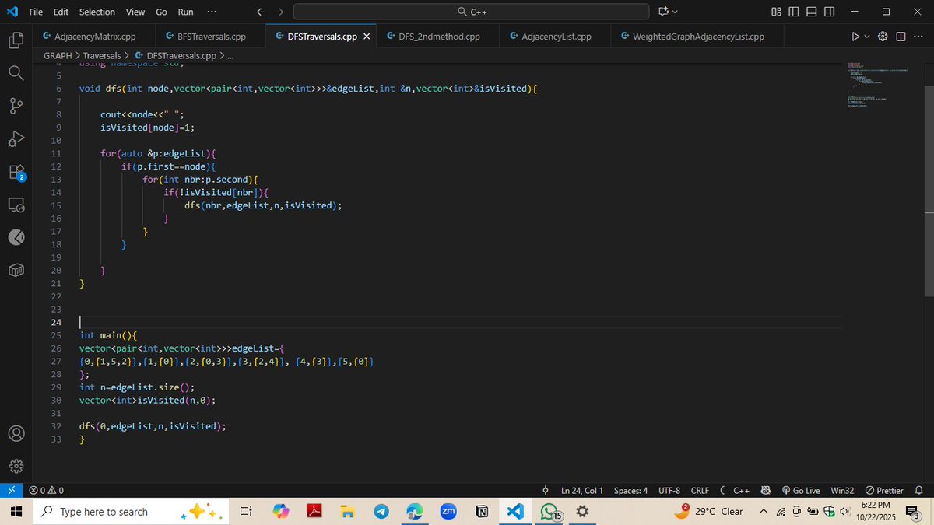This screenshot has width=934, height=525.
Task: Run the DFSTraversals.cpp file
Action: click(854, 36)
